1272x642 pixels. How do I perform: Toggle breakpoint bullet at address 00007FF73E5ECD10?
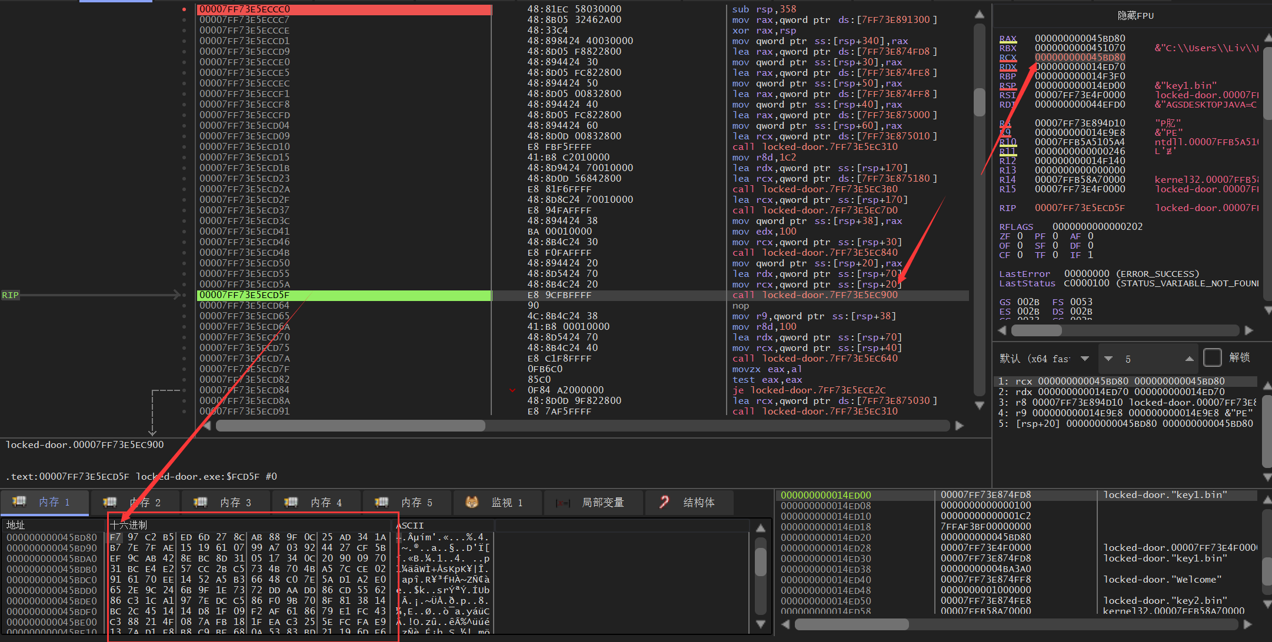[x=184, y=147]
